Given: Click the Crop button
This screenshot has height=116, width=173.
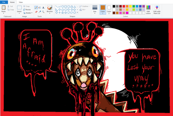Looking at the screenshot, I should click(x=26, y=6).
